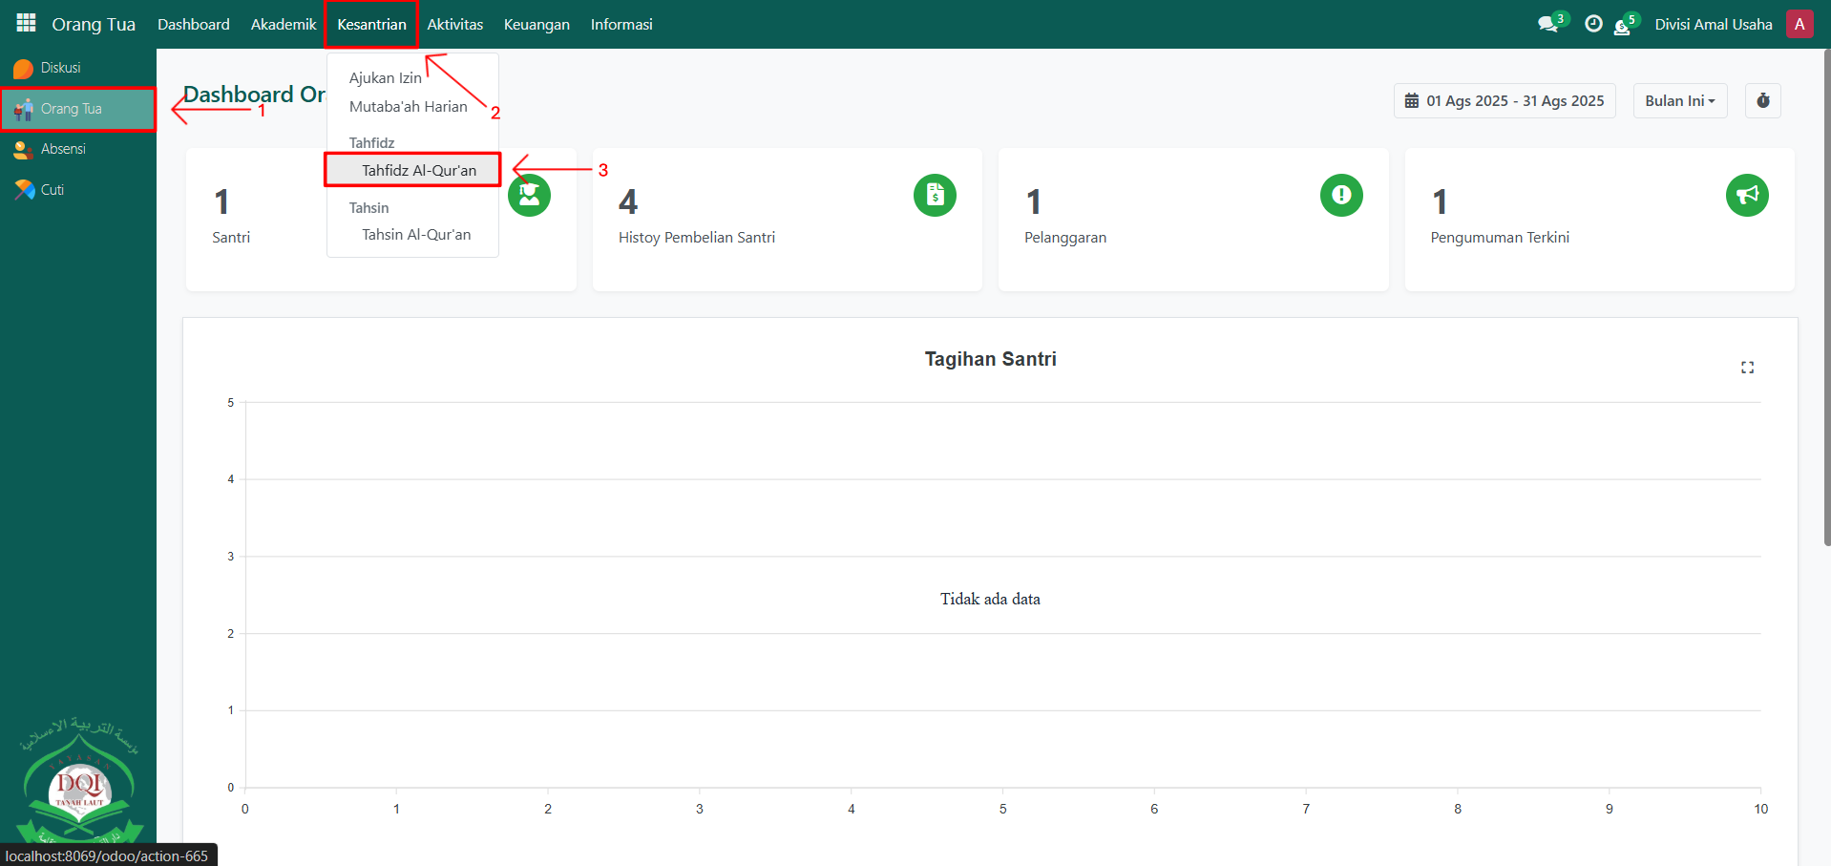The width and height of the screenshot is (1831, 866).
Task: Click the Pelanggaran exclamation icon
Action: tap(1340, 196)
